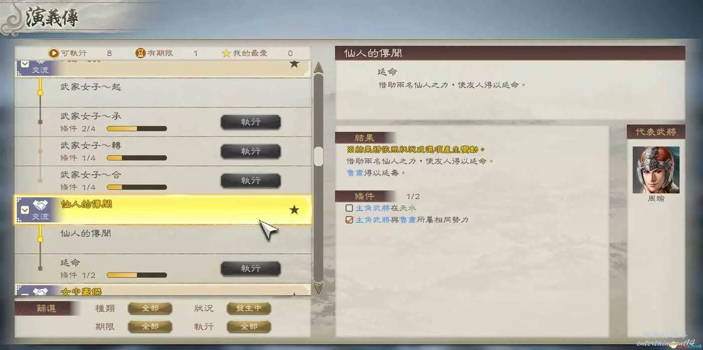Toggle the 主角武將與魯肅所屬相同勢力 checkbox
703x350 pixels.
349,220
